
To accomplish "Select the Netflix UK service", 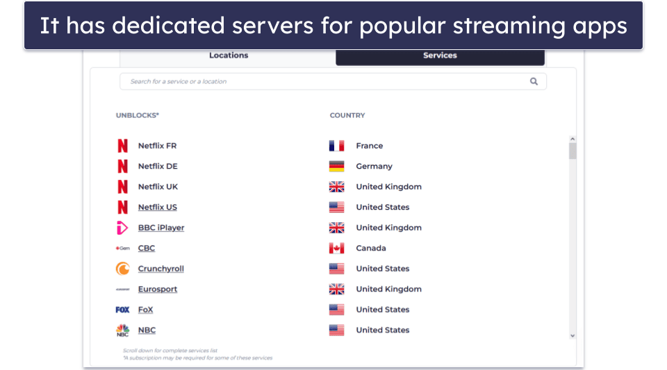I will tap(158, 187).
